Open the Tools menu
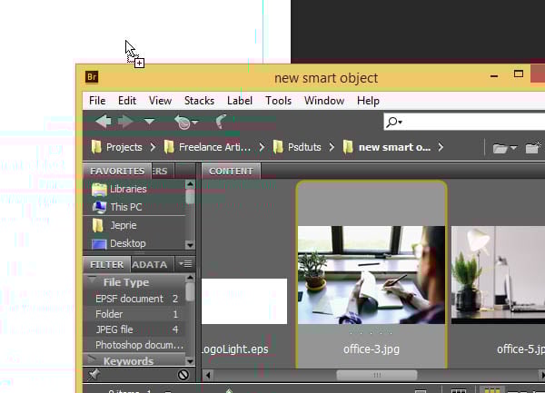Image resolution: width=545 pixels, height=393 pixels. [x=279, y=101]
